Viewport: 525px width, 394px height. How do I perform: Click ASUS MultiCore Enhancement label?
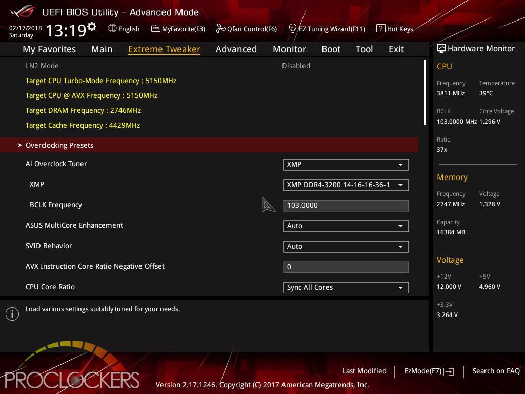[74, 225]
